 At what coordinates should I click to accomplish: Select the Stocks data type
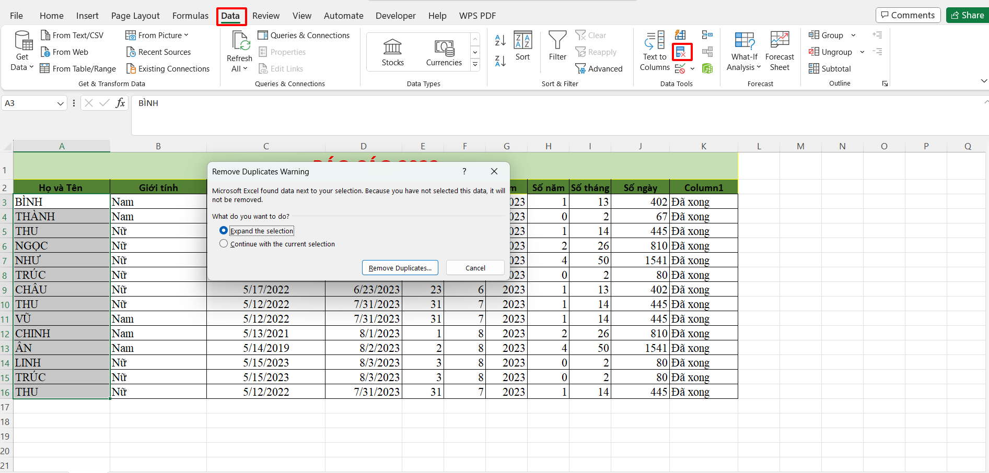[x=392, y=52]
